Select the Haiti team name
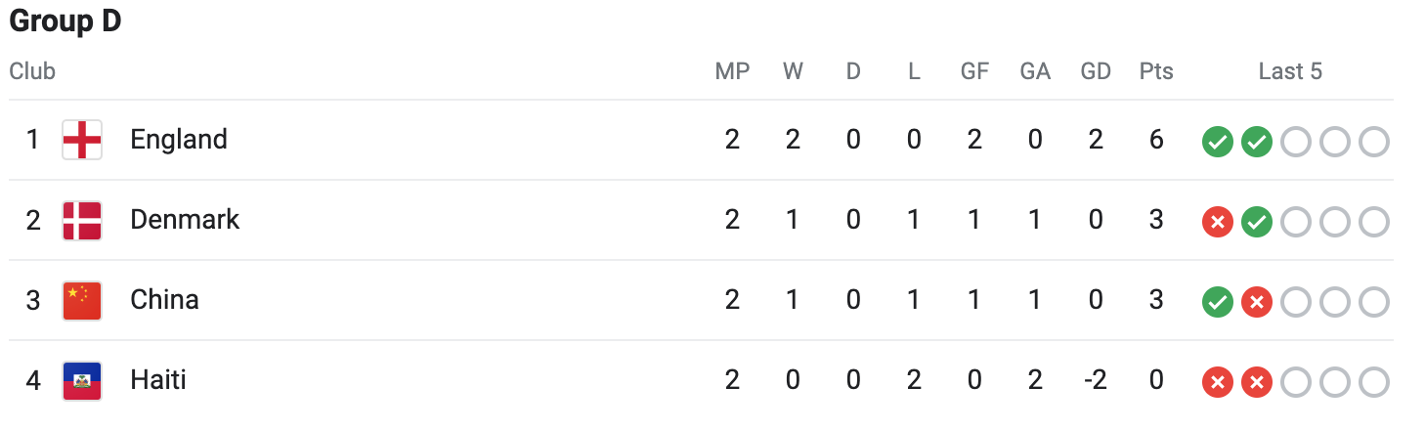 tap(157, 380)
